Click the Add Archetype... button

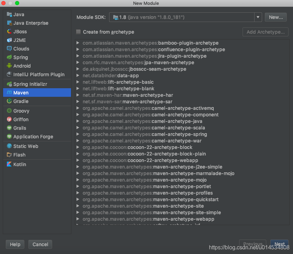pyautogui.click(x=265, y=32)
